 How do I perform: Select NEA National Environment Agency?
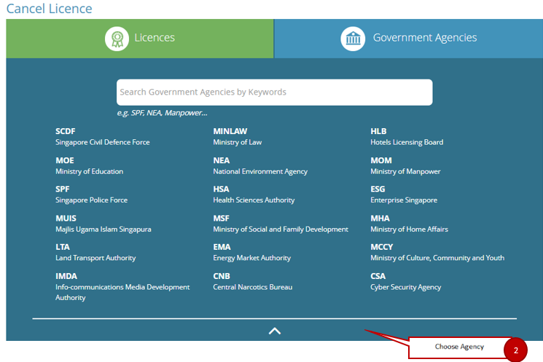(259, 166)
